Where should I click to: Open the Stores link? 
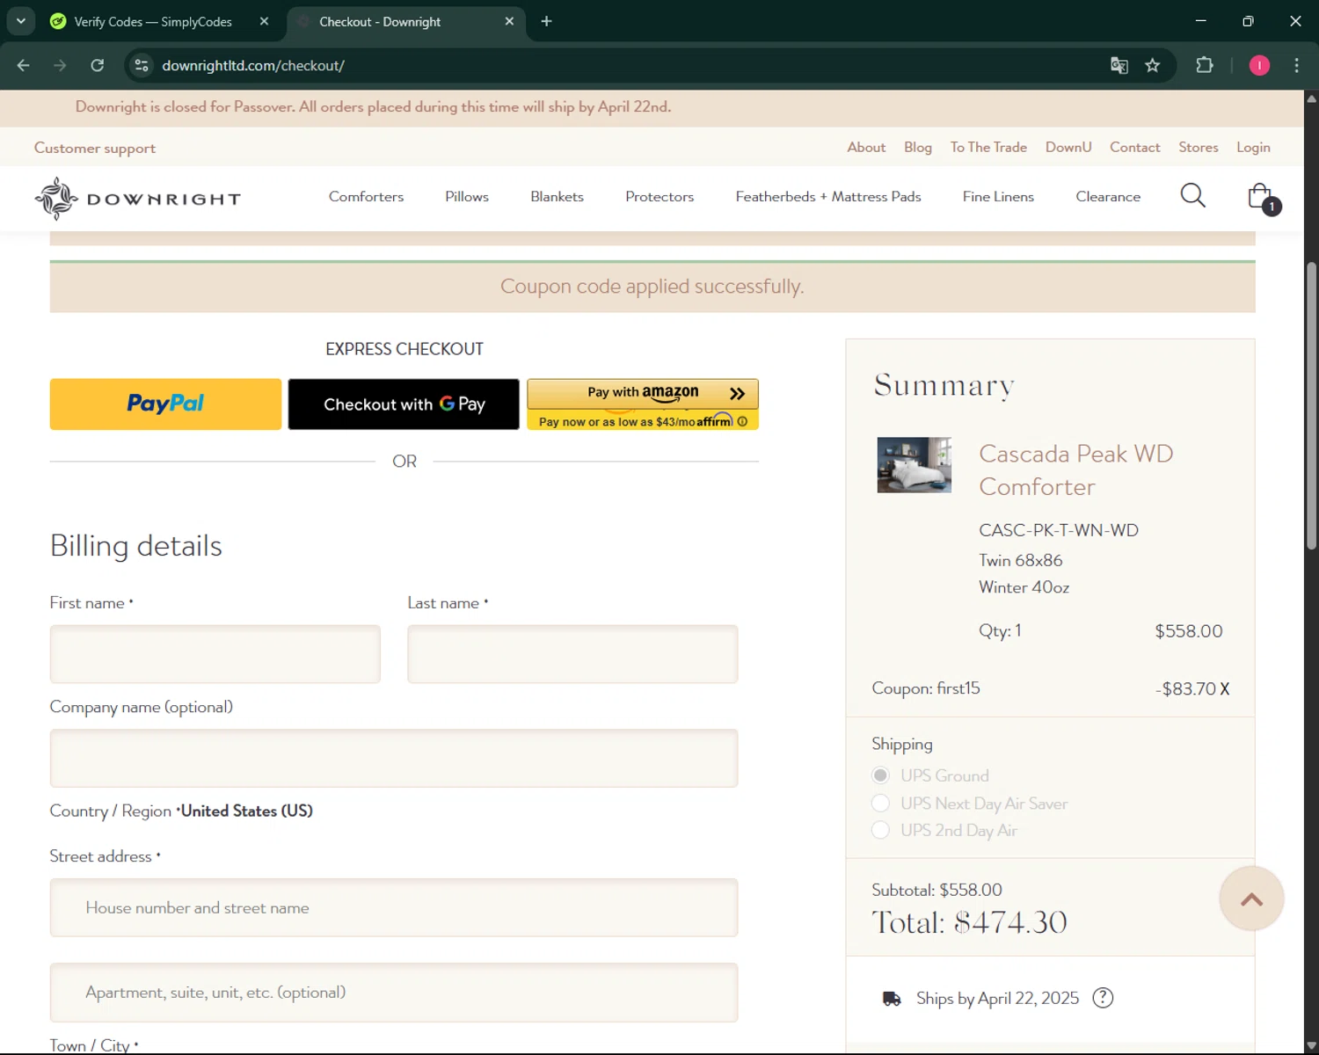1199,148
